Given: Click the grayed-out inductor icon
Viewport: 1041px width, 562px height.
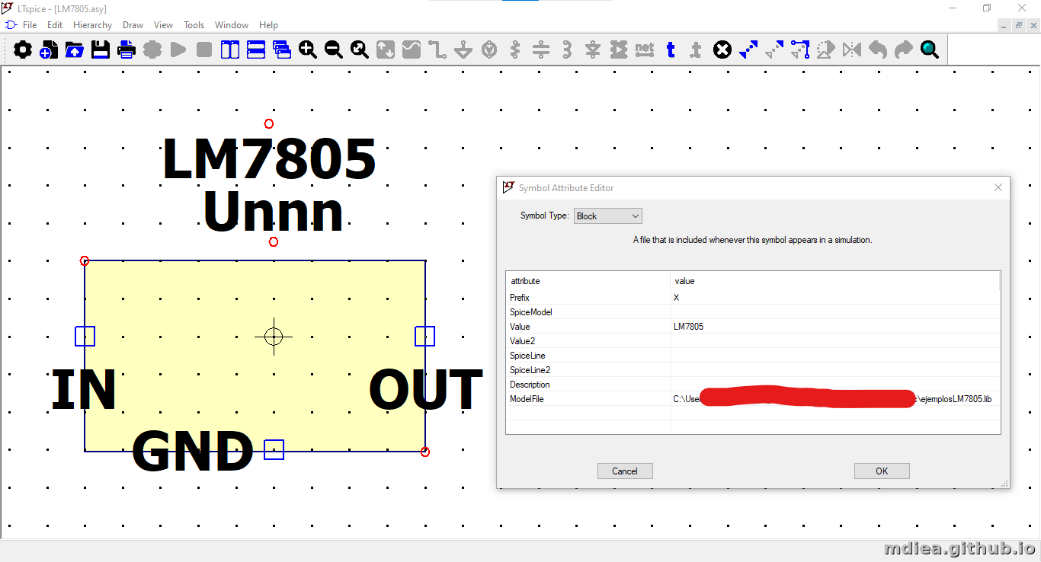Looking at the screenshot, I should (567, 50).
